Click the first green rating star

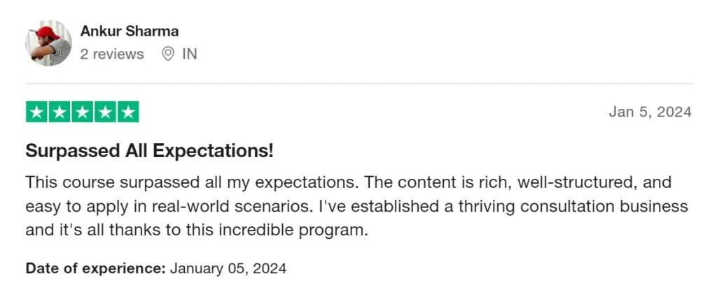[36, 112]
